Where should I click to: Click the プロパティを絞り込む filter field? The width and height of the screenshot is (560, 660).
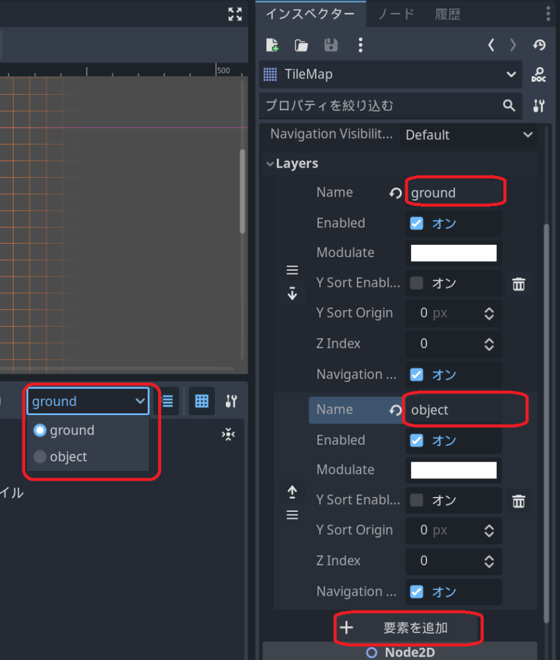(x=381, y=106)
